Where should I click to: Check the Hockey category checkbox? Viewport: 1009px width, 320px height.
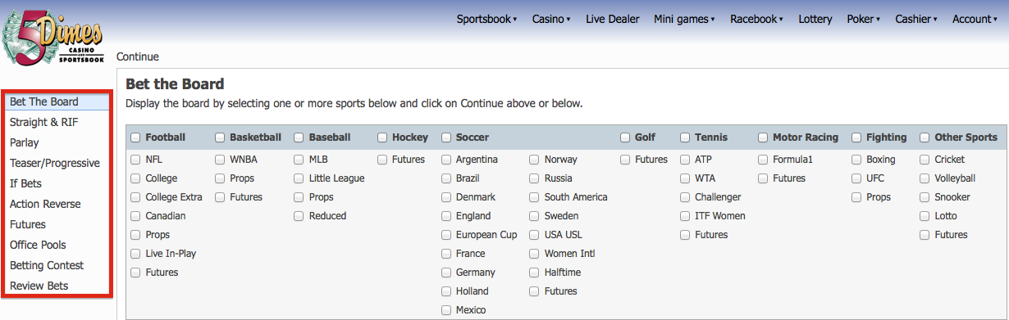(382, 137)
